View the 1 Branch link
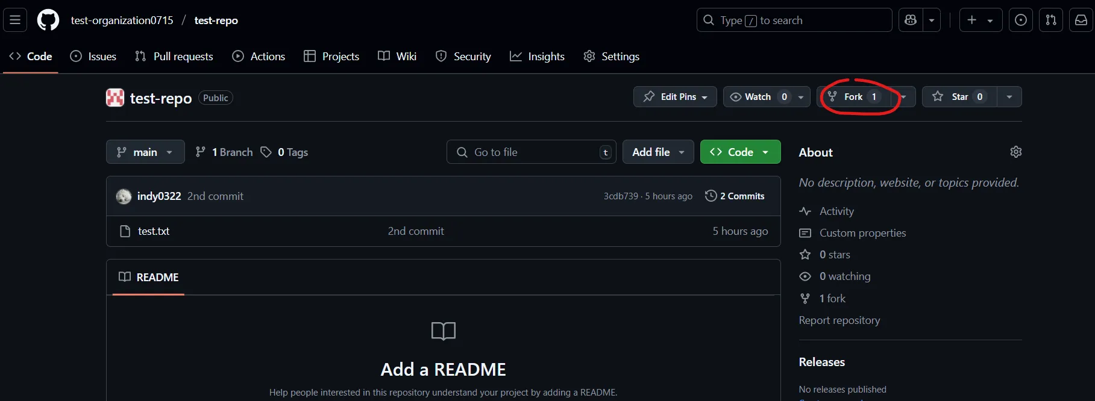This screenshot has height=401, width=1095. [x=224, y=152]
